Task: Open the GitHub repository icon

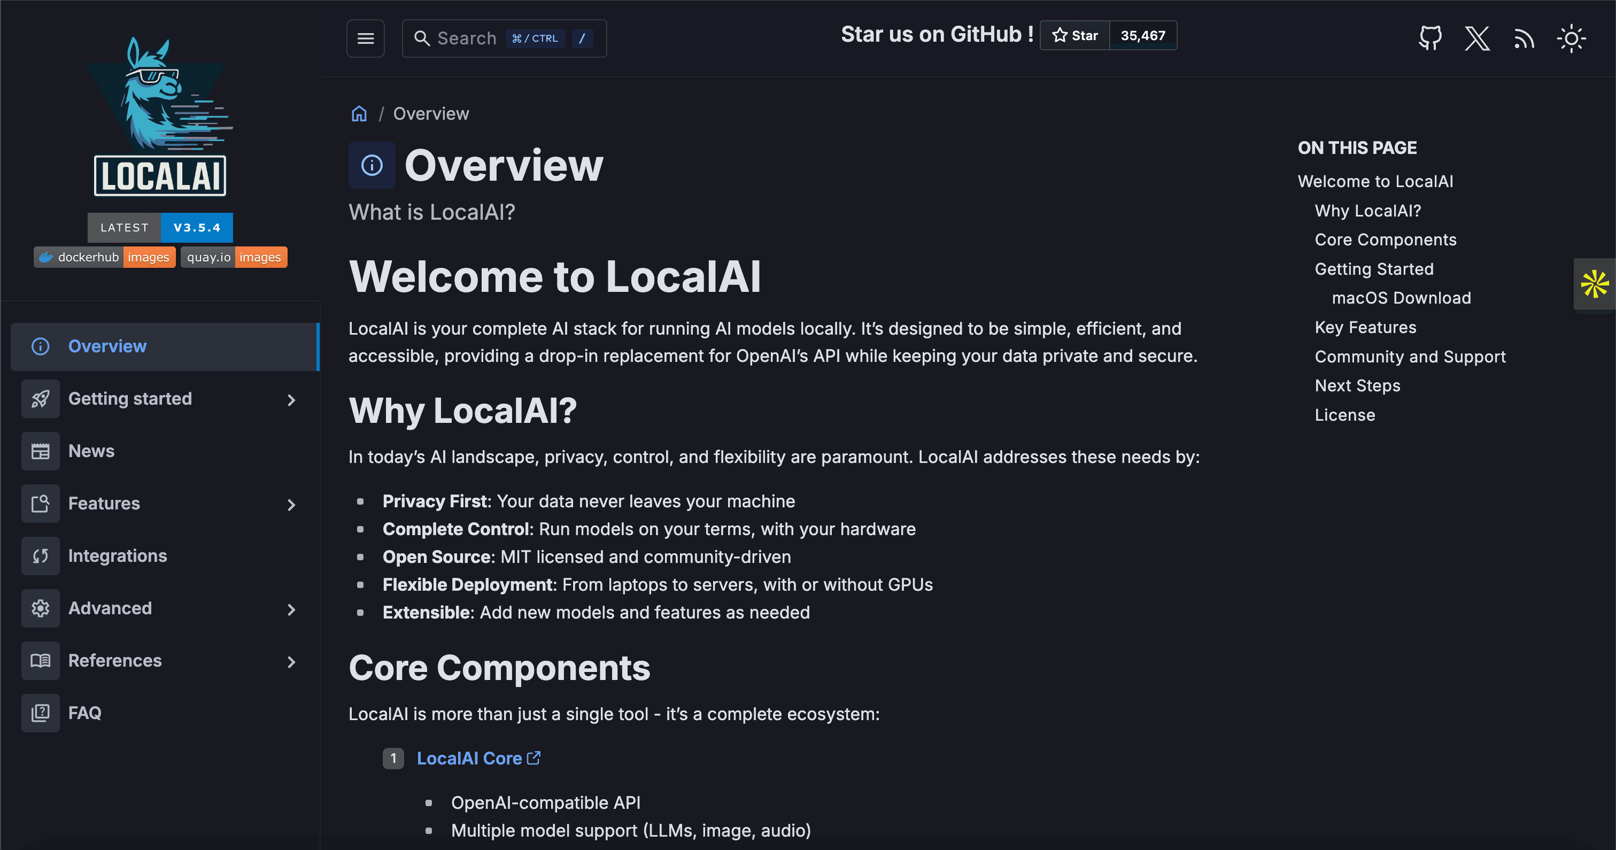Action: [x=1431, y=38]
